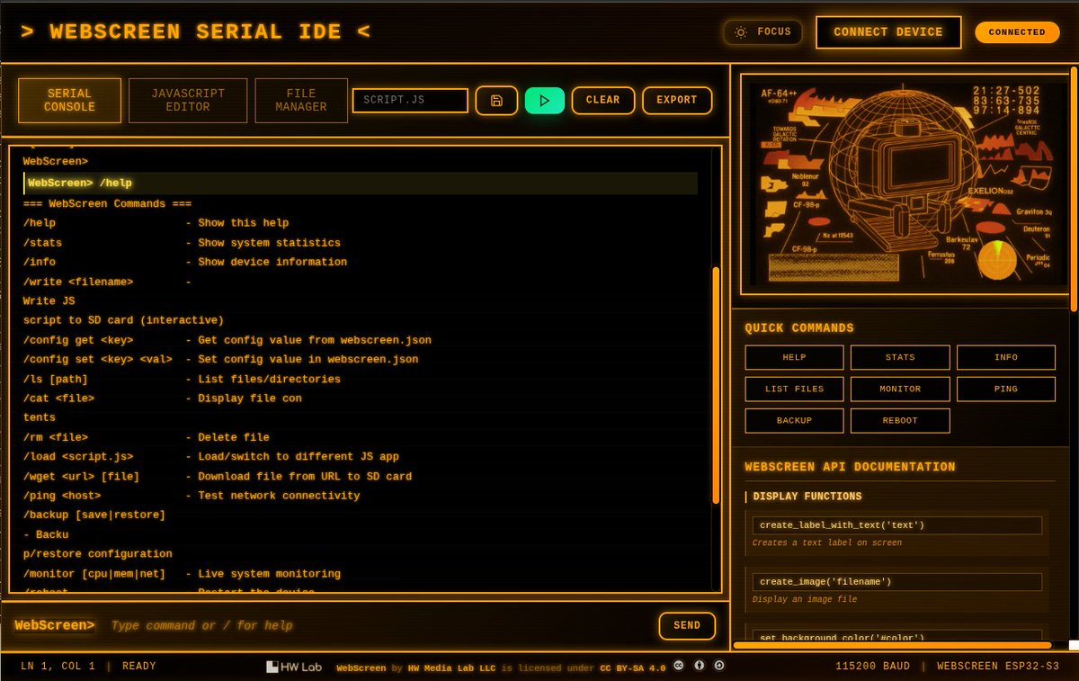Click the Creative Commons CC icon
Viewport: 1079px width, 681px height.
679,667
